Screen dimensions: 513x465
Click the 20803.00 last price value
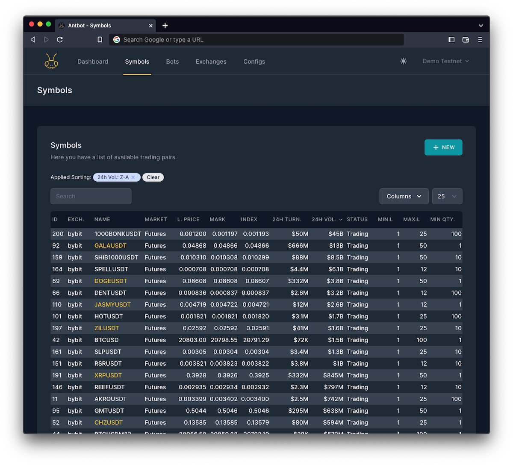point(192,340)
